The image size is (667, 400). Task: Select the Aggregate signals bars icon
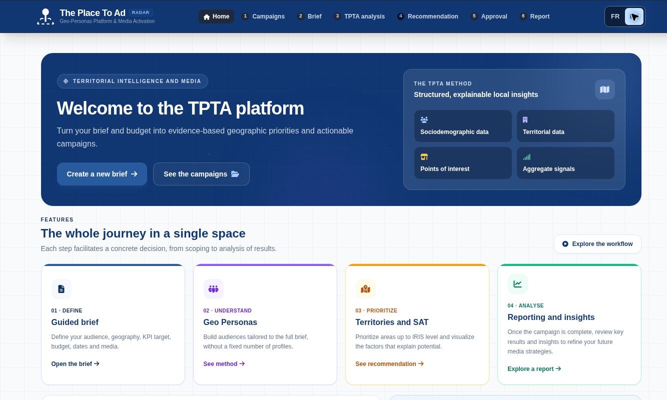point(526,157)
